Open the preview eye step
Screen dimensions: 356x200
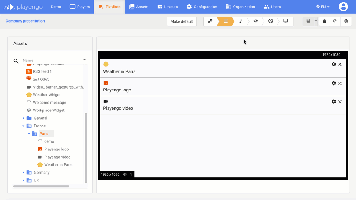coord(256,21)
